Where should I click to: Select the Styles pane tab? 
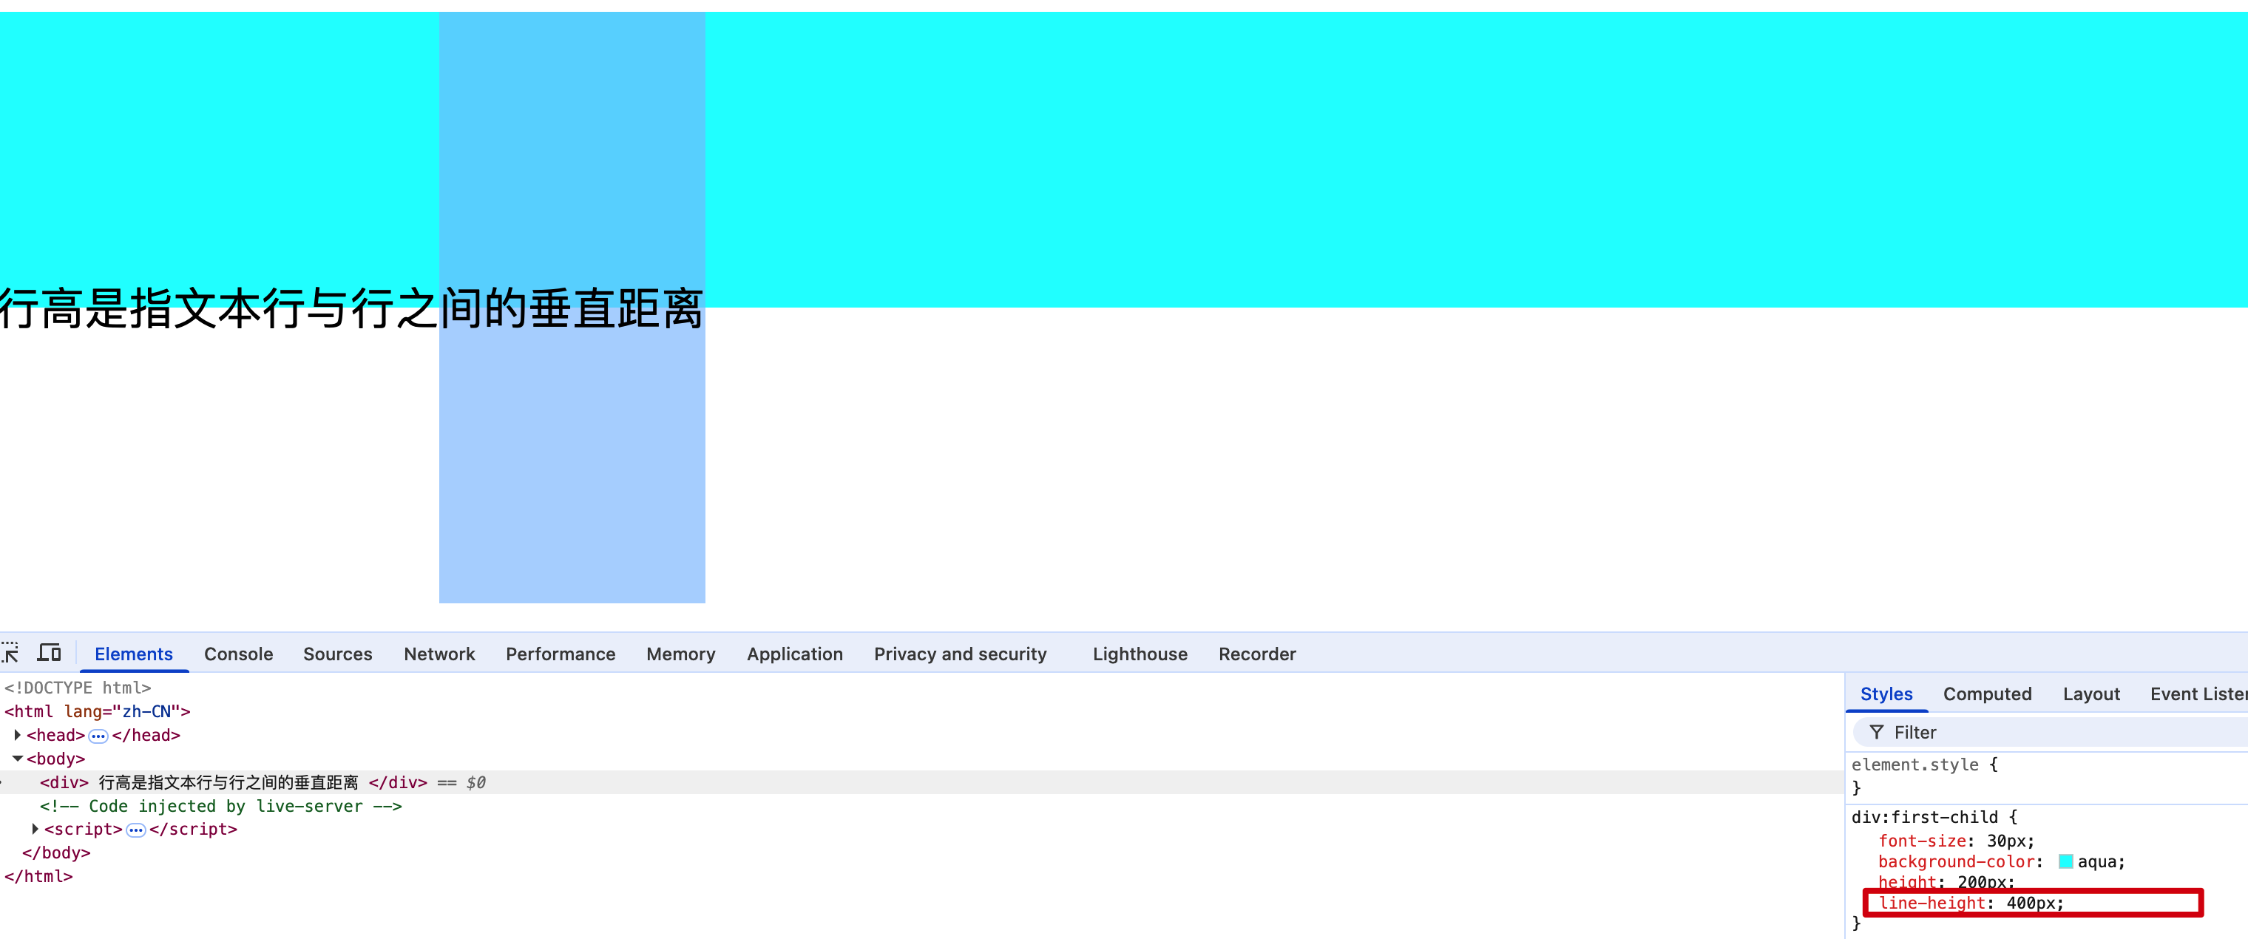point(1886,694)
